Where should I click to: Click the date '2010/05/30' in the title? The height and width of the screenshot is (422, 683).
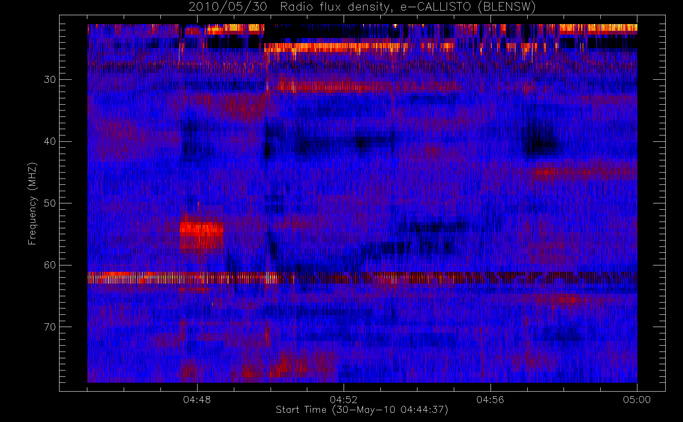point(228,7)
